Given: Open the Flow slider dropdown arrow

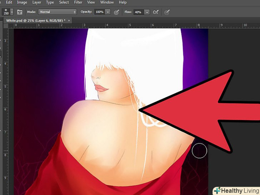Looking at the screenshot, I should pyautogui.click(x=147, y=12).
